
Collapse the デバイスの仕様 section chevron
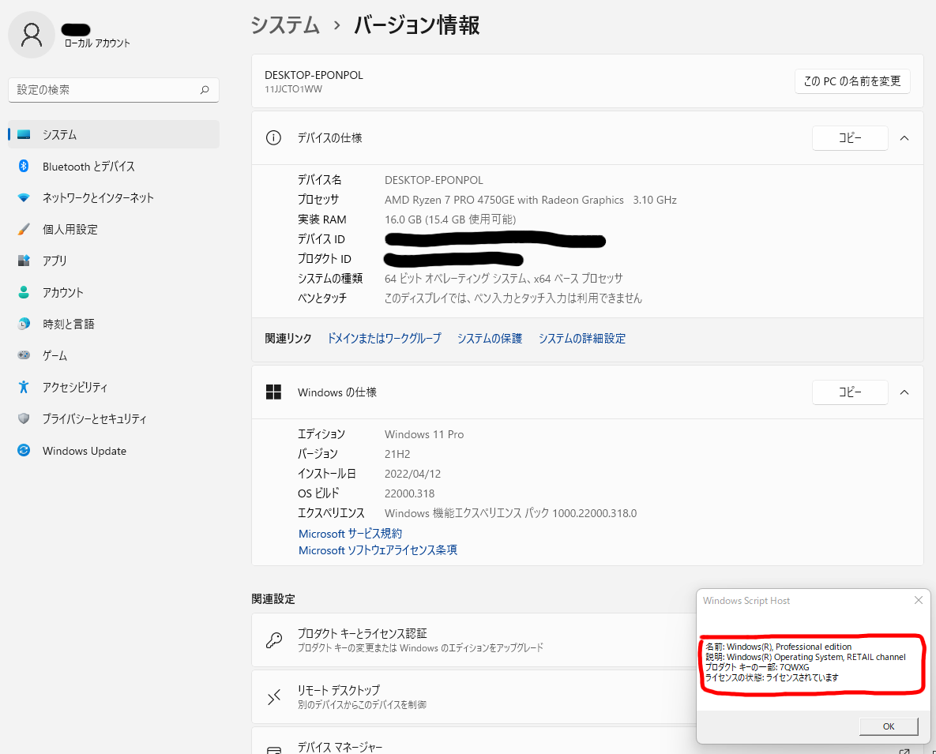pyautogui.click(x=904, y=138)
